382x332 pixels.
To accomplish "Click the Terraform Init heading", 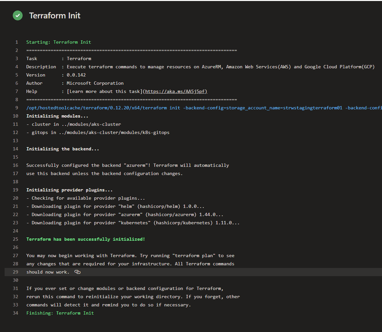I will [54, 15].
